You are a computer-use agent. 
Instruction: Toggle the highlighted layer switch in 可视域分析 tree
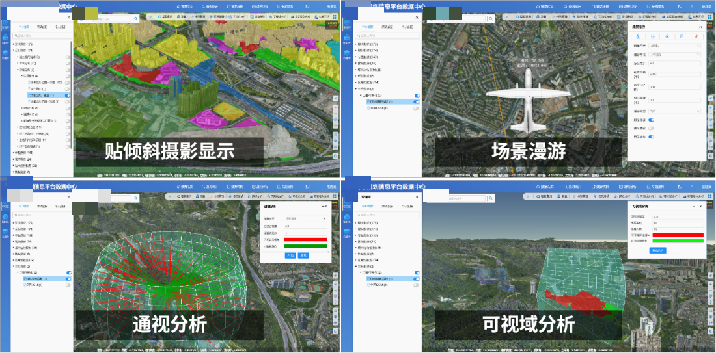pos(416,279)
